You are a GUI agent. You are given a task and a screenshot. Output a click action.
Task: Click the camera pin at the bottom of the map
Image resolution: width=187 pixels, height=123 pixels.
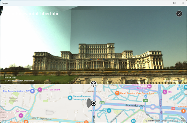click(x=133, y=121)
